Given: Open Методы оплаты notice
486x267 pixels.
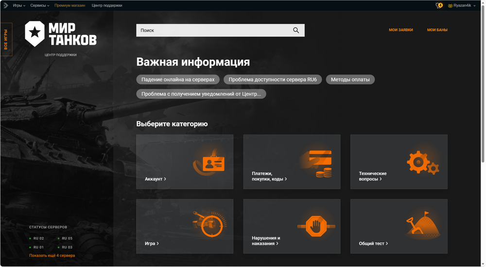Looking at the screenshot, I should pos(350,80).
